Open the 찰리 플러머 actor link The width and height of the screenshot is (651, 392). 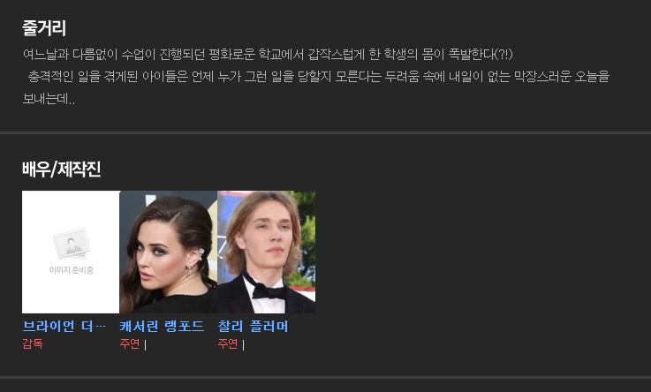(x=253, y=327)
